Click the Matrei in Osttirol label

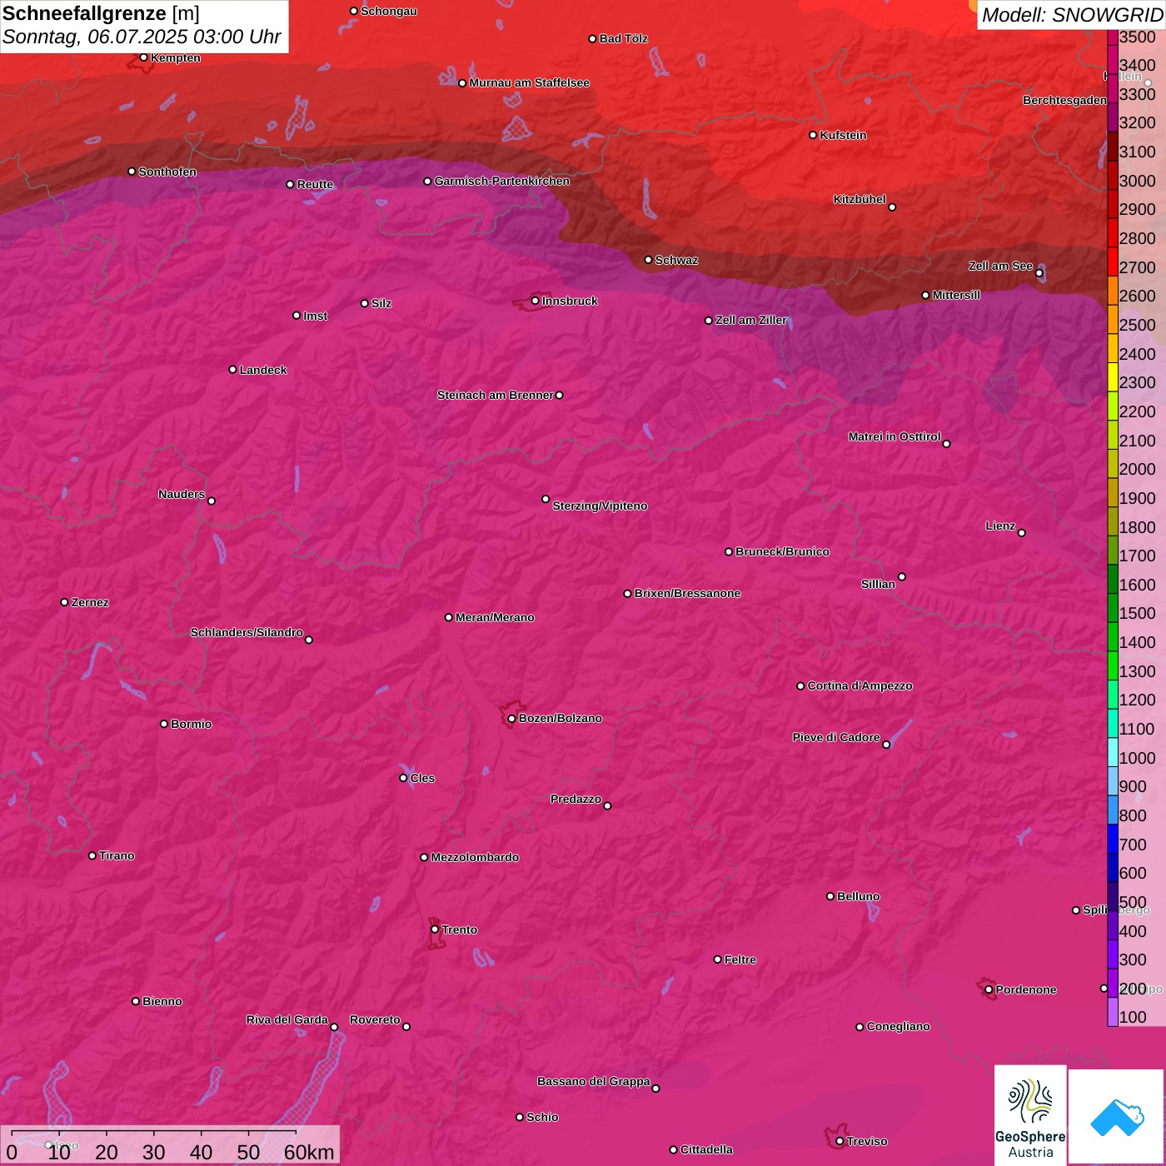point(894,437)
